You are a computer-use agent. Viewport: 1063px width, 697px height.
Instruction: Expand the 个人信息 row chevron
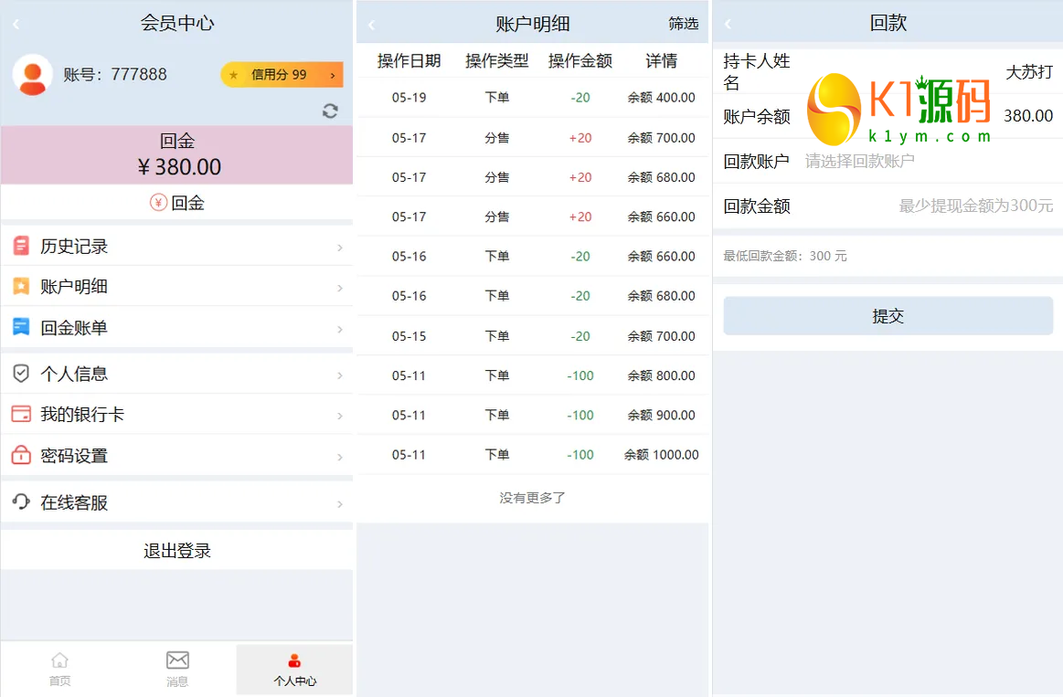point(340,376)
